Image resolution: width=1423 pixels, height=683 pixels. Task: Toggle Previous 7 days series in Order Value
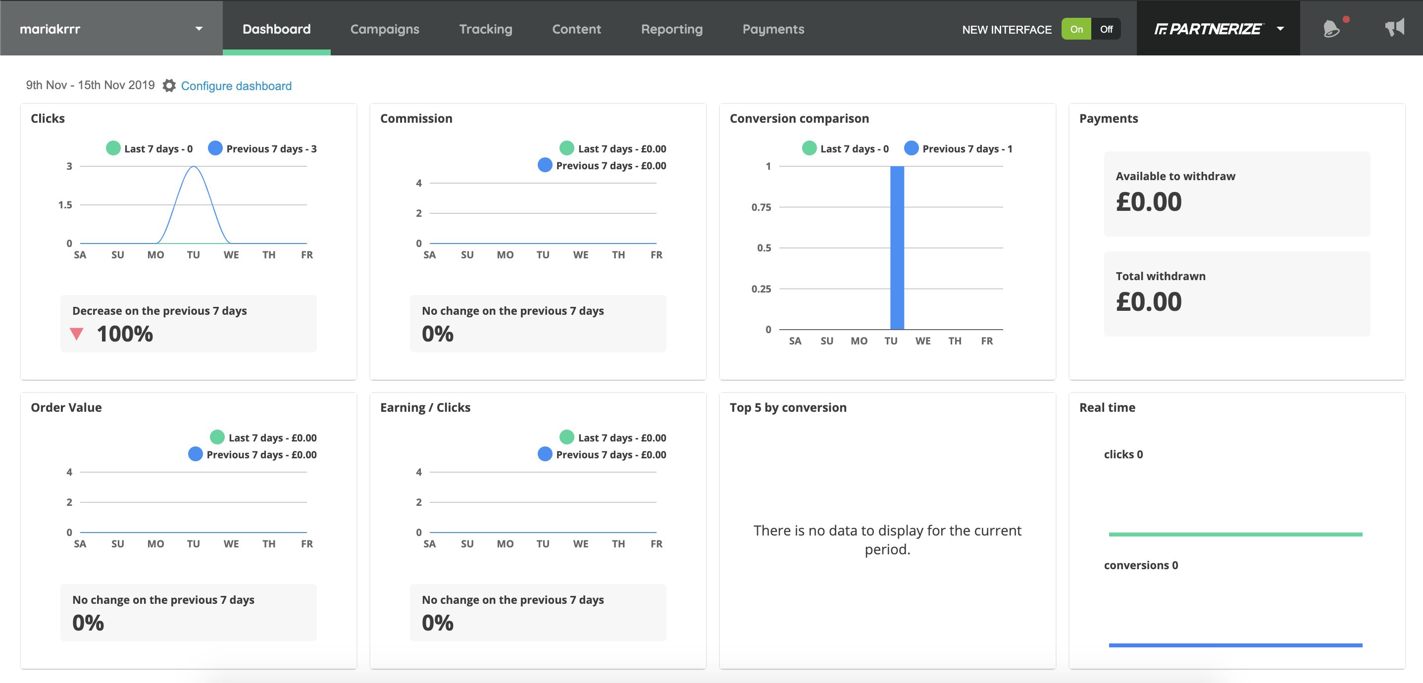pos(196,454)
